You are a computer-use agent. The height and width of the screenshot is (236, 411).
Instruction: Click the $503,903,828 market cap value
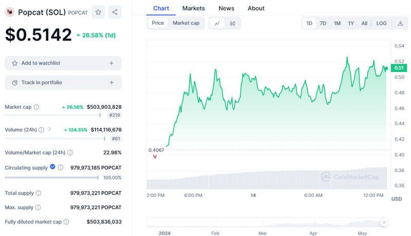pyautogui.click(x=104, y=107)
